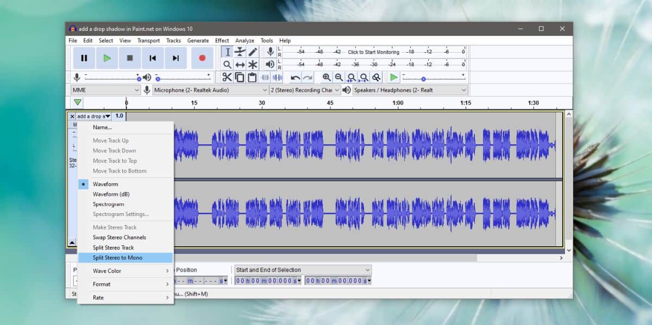This screenshot has width=652, height=325.
Task: Click the vertical scrollbar down arrow
Action: [569, 251]
